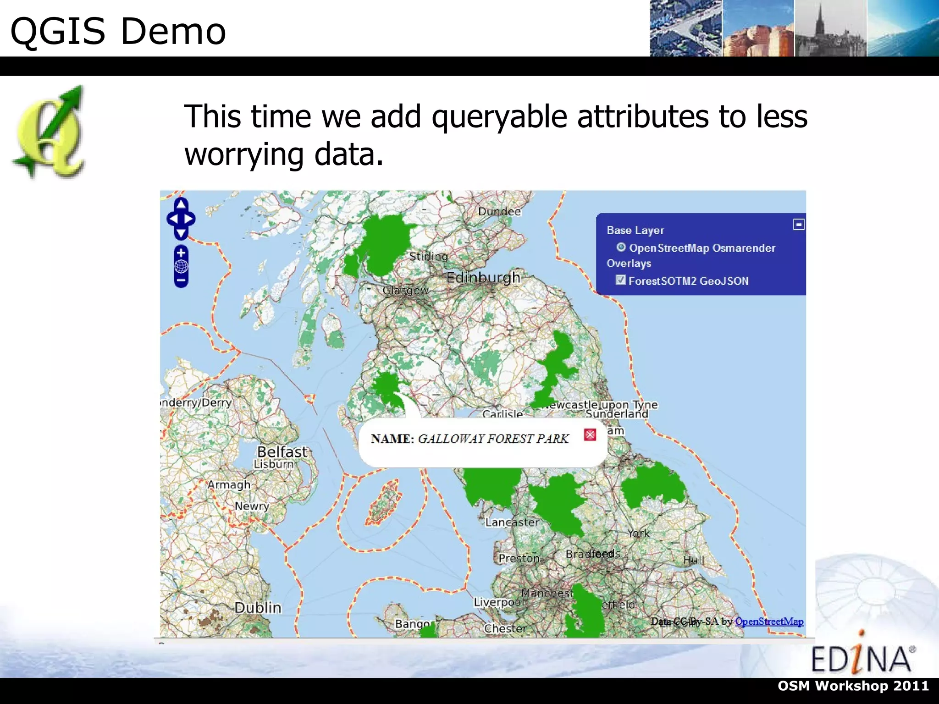Click the Base Layer heading
This screenshot has width=939, height=704.
635,230
